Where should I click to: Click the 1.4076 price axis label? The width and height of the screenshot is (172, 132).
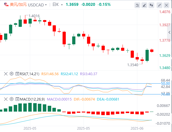165,12
